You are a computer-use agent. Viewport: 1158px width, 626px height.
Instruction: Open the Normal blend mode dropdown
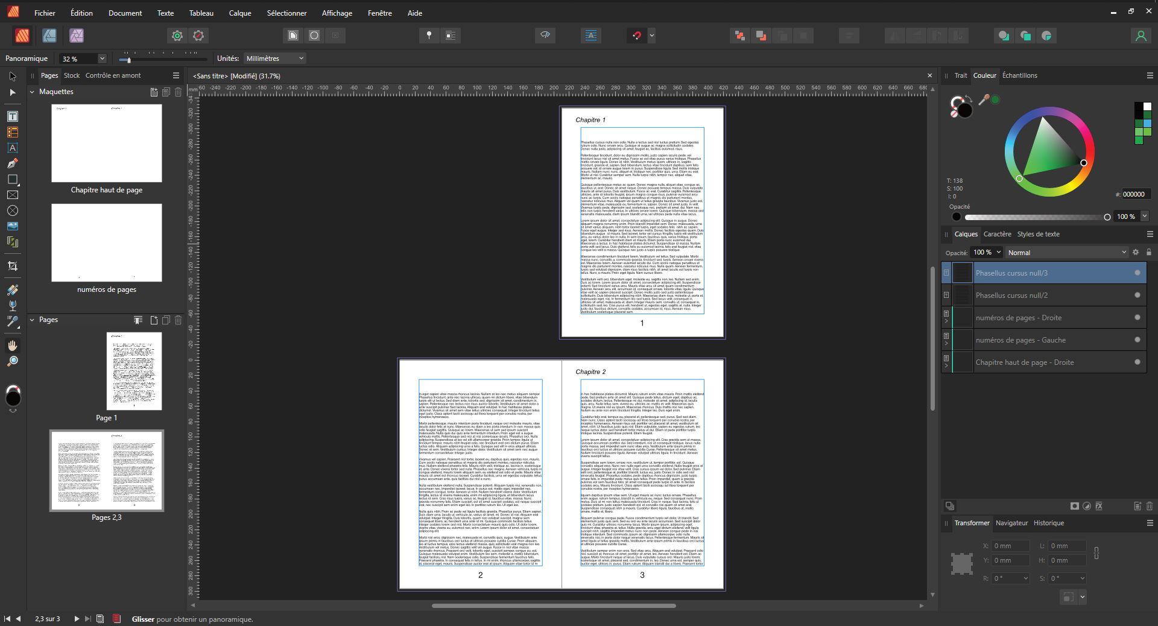tap(1068, 253)
